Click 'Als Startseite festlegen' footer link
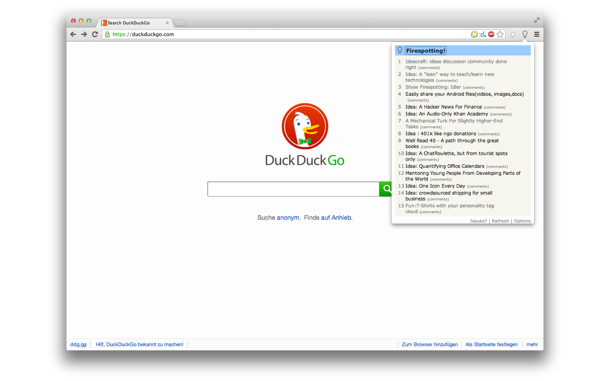The image size is (610, 381). (491, 344)
